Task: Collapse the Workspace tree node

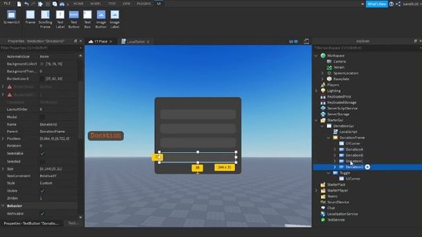Action: [x=316, y=55]
